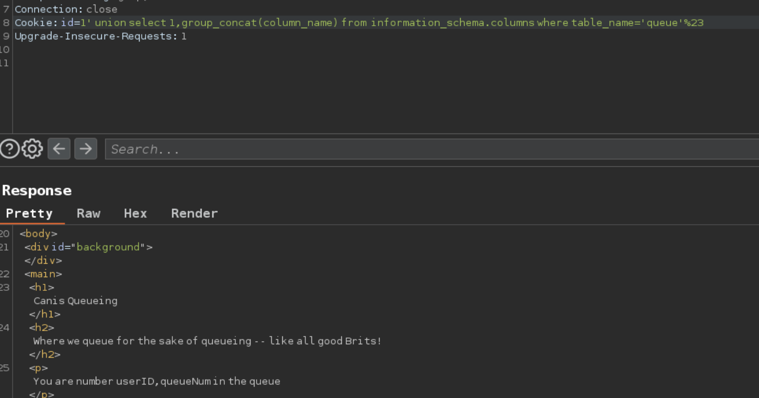Click the request Search input field

point(432,149)
